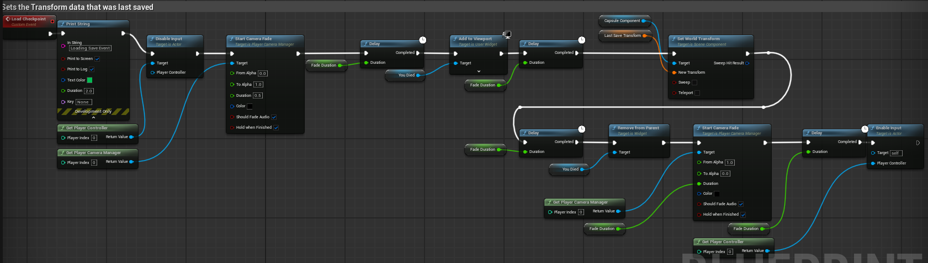The height and width of the screenshot is (263, 928).
Task: Select the Remove from Parent node title
Action: (x=638, y=128)
